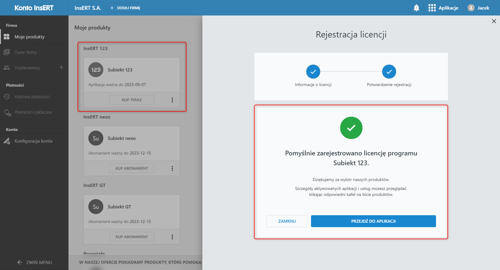Click the Subiekt GT product name
The width and height of the screenshot is (500, 270).
[119, 207]
